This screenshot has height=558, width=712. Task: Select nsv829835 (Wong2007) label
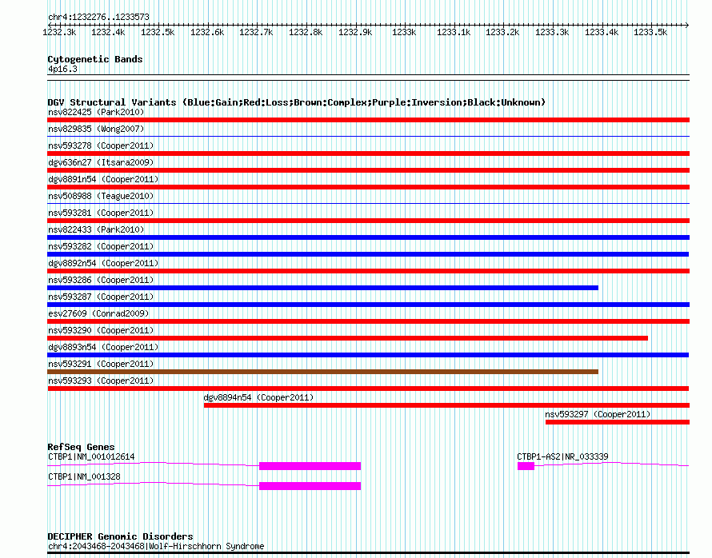point(96,129)
